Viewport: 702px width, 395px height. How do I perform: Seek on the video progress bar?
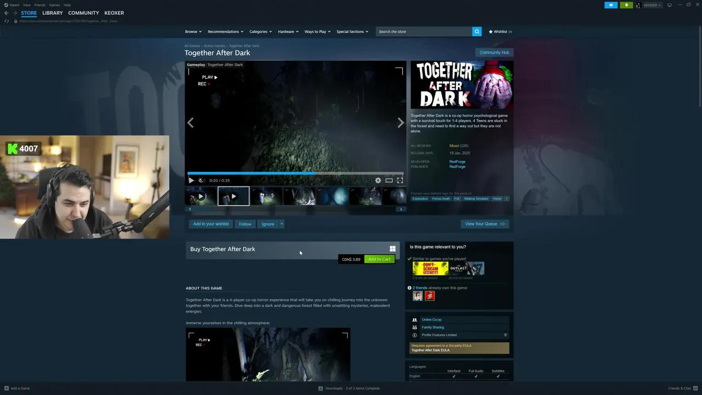pyautogui.click(x=296, y=173)
